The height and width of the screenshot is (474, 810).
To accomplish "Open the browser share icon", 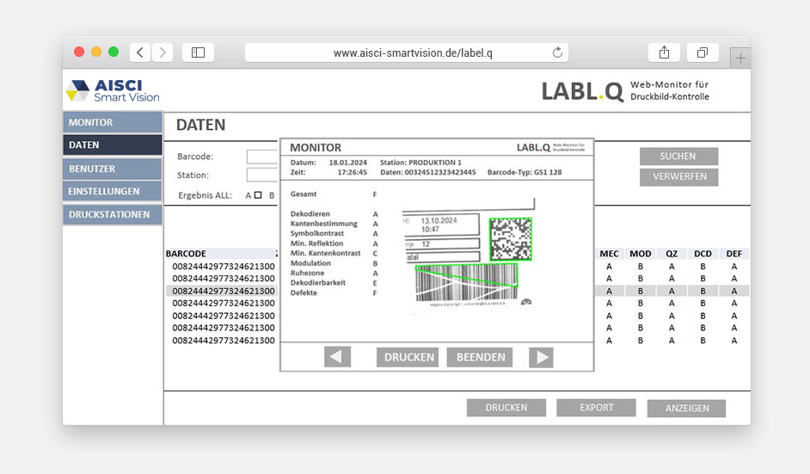I will (x=664, y=52).
